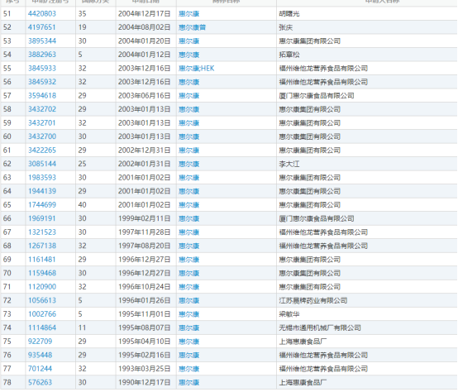Click trademark name link in row 62
The image size is (458, 392).
[188, 164]
